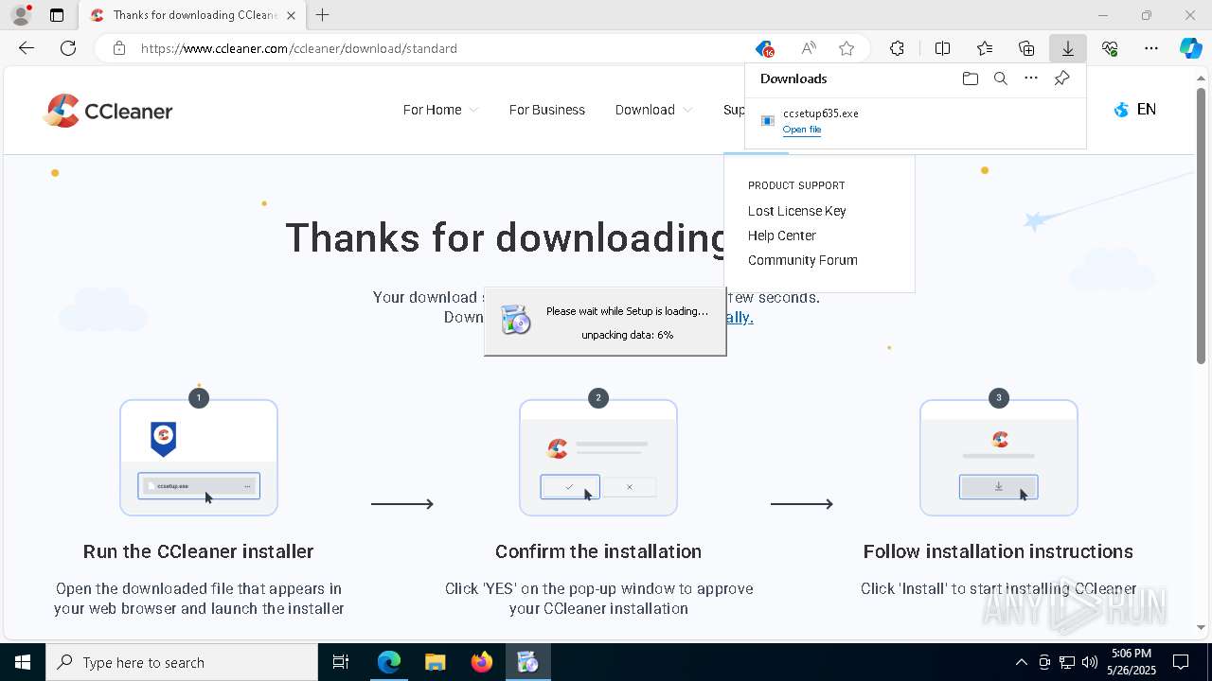Open Lost License Key link
The image size is (1212, 681).
click(x=797, y=211)
